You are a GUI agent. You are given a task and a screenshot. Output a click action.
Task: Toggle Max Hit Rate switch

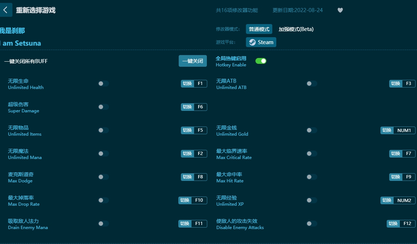point(312,177)
